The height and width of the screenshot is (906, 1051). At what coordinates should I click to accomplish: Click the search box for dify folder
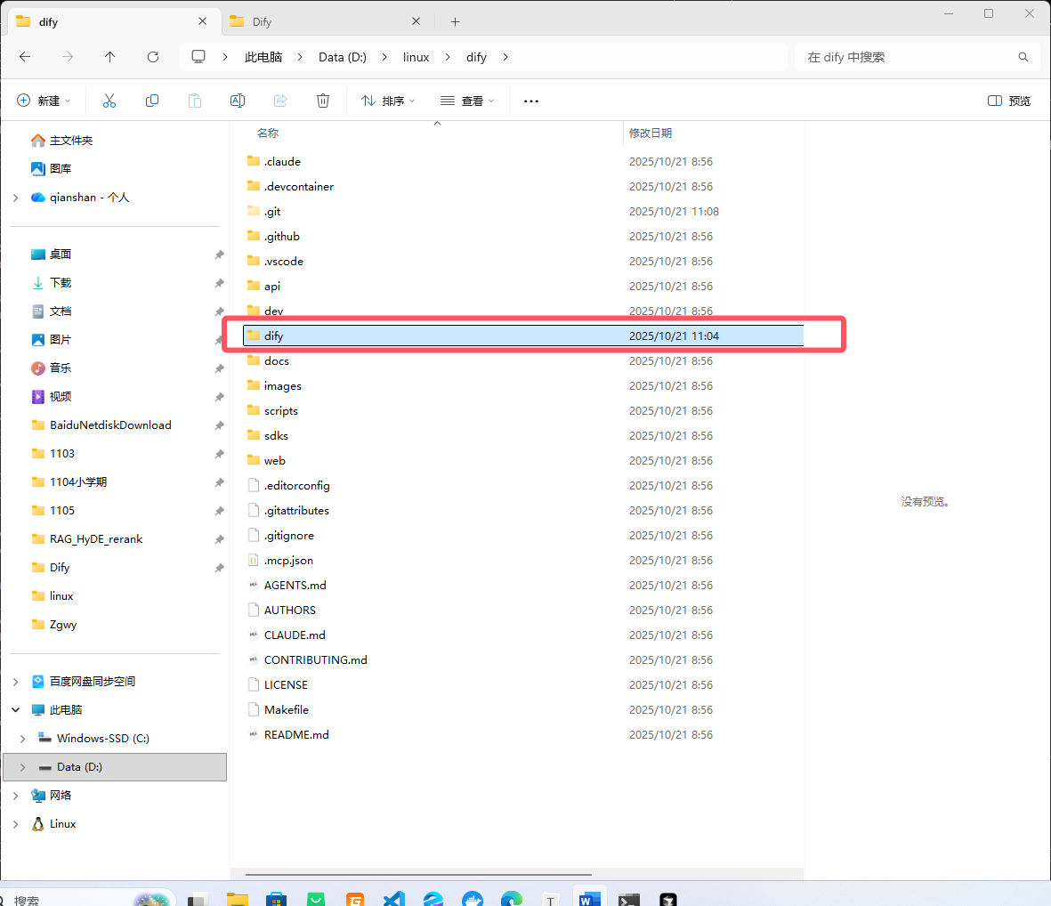pos(908,57)
